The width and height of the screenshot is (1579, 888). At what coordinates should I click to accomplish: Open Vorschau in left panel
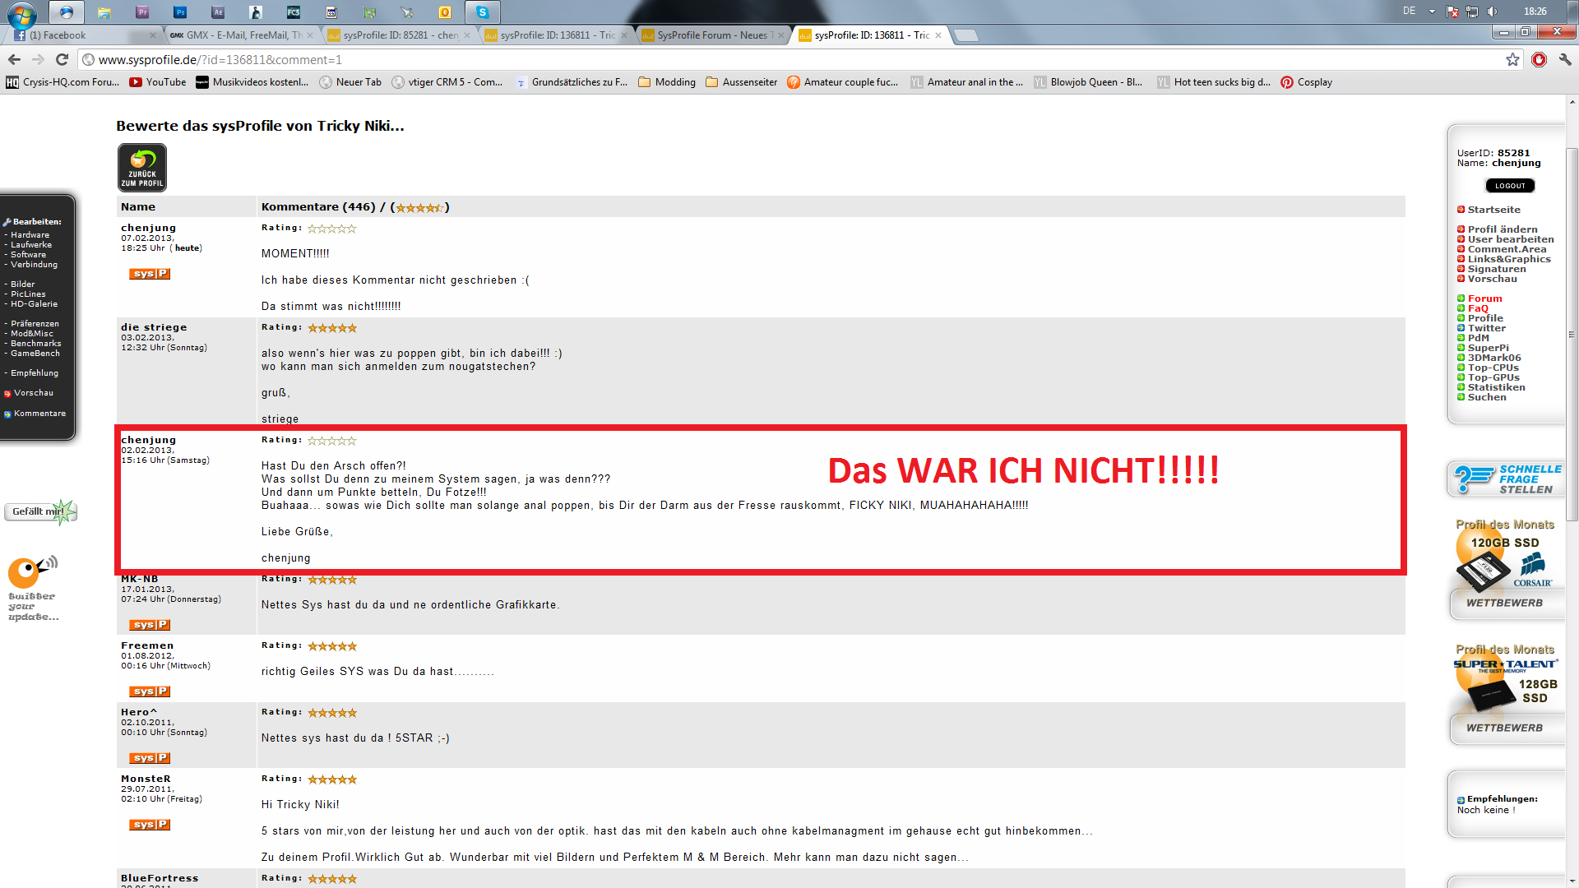tap(33, 393)
